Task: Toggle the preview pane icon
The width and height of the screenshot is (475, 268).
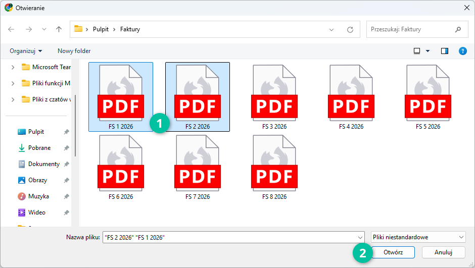Action: point(445,51)
